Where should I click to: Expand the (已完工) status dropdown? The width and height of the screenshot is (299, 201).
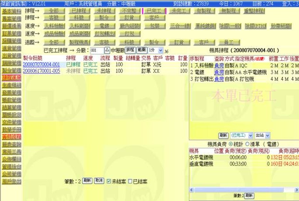point(241,135)
